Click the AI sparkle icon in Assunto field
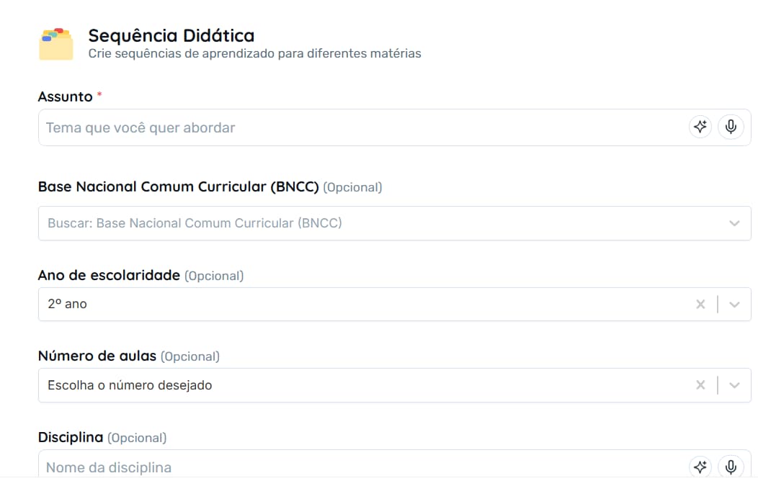758x481 pixels. (x=700, y=127)
